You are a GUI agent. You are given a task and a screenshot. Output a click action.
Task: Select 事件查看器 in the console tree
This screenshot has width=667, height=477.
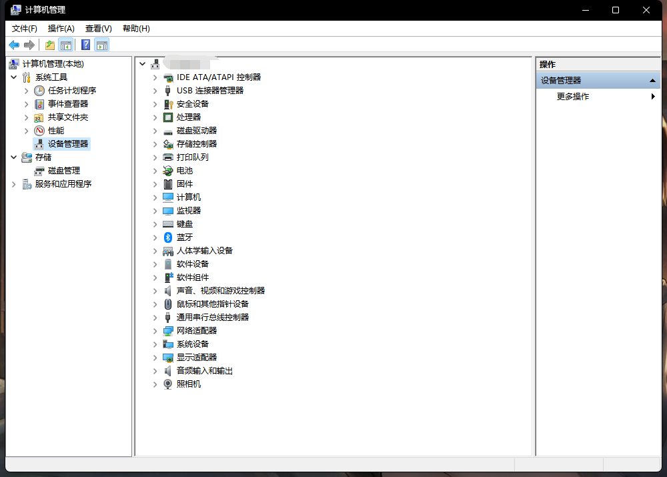67,104
